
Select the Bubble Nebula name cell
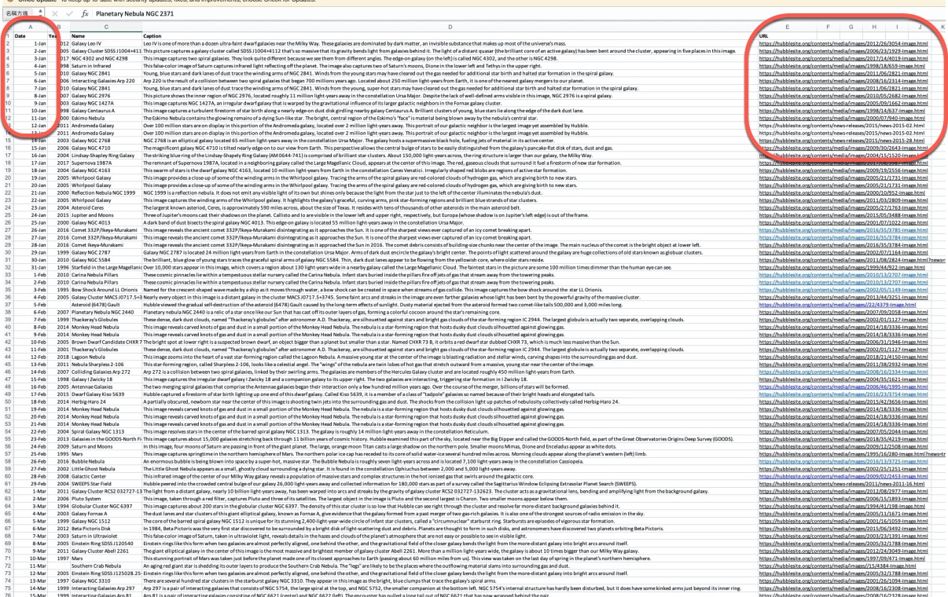(x=105, y=460)
